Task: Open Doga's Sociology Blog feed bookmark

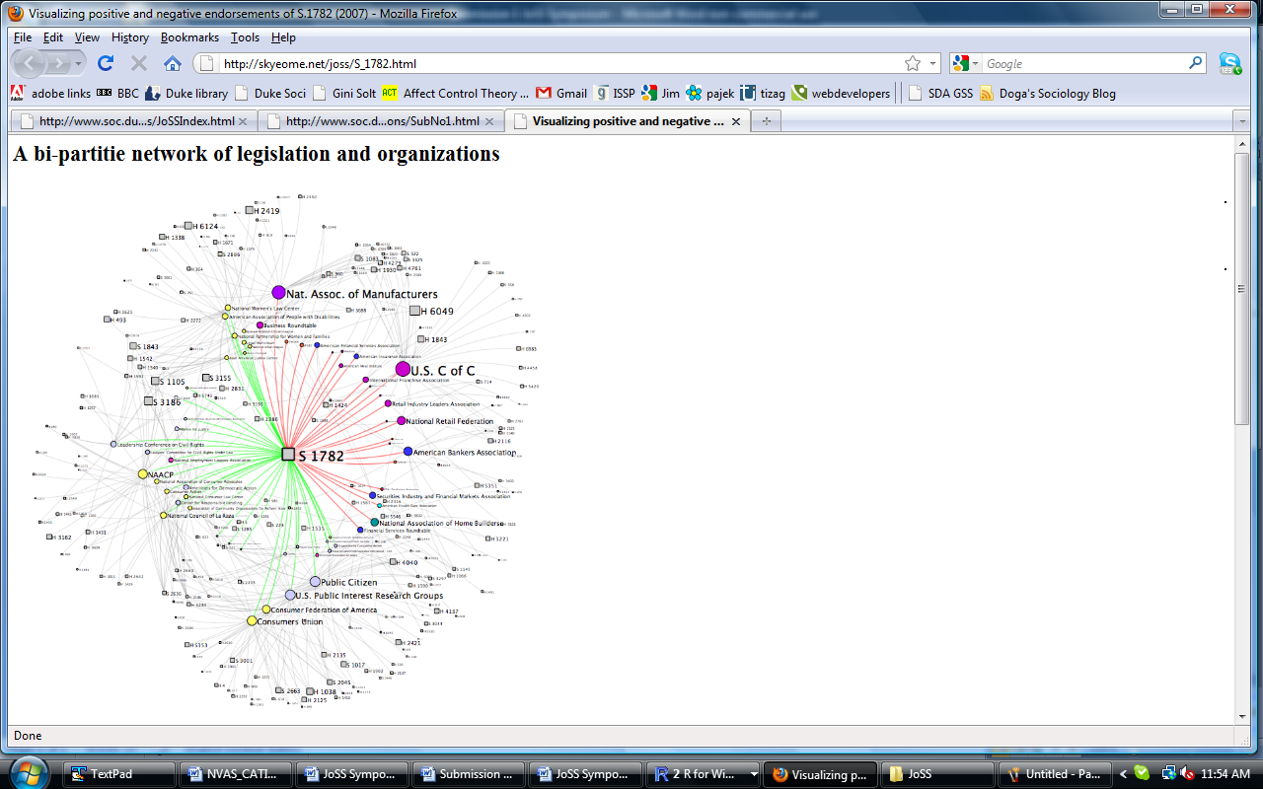Action: [x=1048, y=94]
